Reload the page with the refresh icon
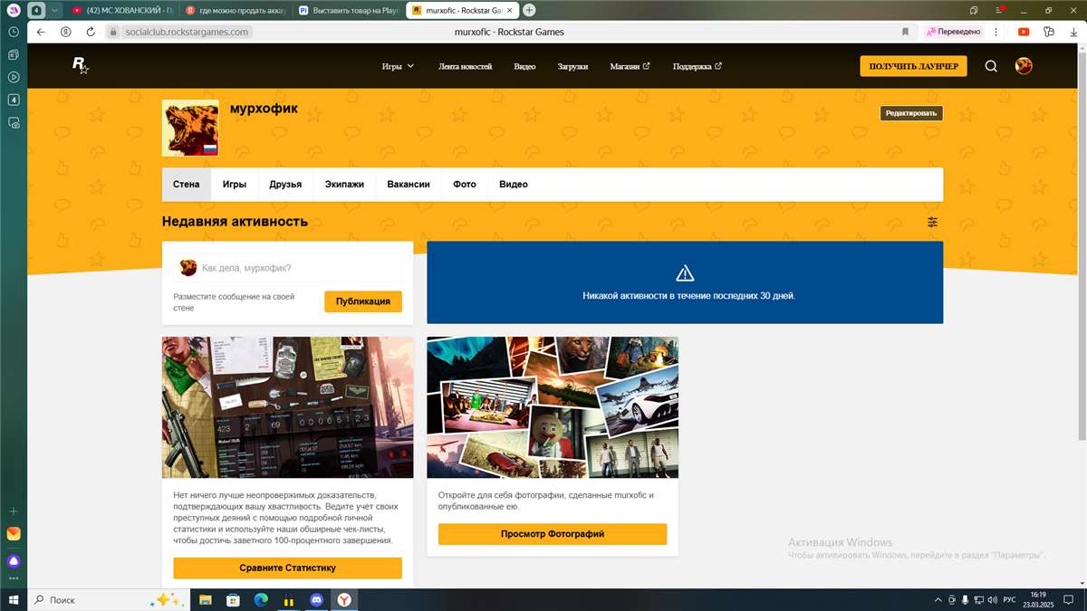 pyautogui.click(x=91, y=32)
